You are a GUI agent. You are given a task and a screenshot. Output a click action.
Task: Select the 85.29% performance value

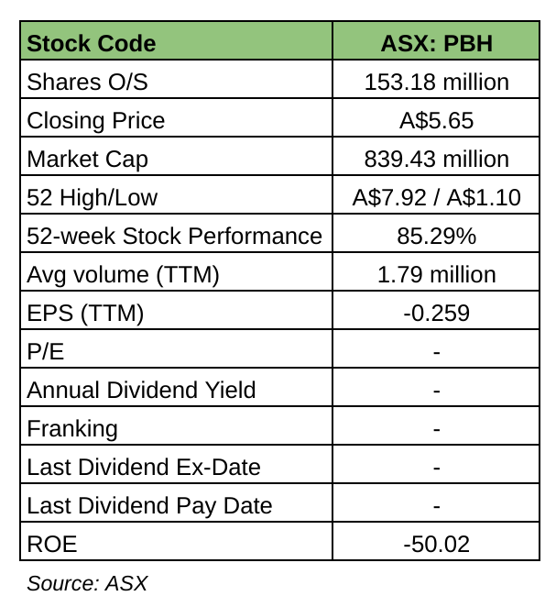pos(436,236)
